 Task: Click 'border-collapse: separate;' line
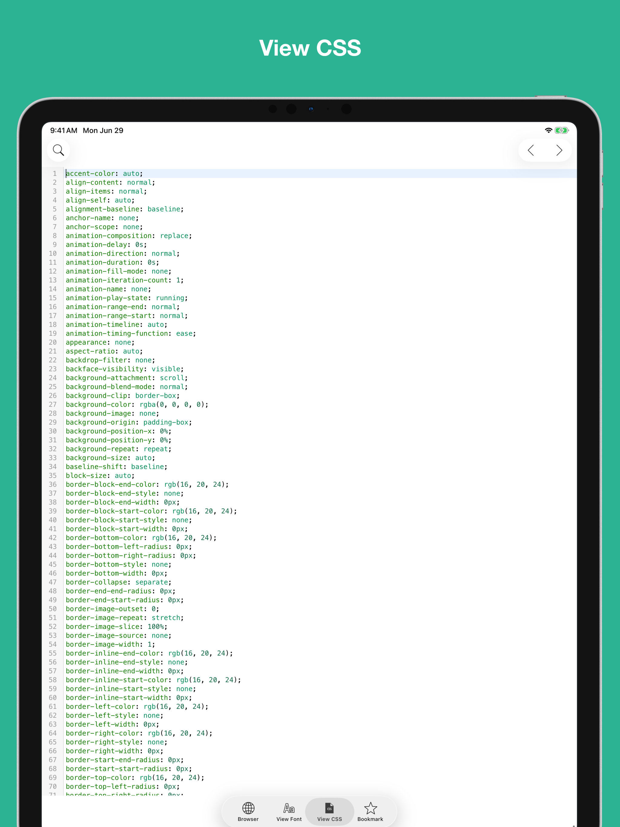point(119,582)
